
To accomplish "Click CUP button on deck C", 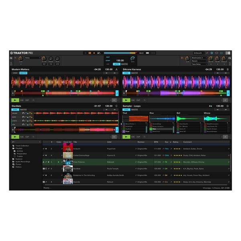I will coord(27,137).
